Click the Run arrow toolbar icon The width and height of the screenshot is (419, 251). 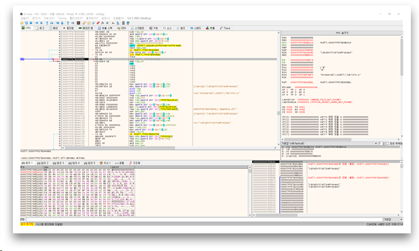pyautogui.click(x=37, y=23)
